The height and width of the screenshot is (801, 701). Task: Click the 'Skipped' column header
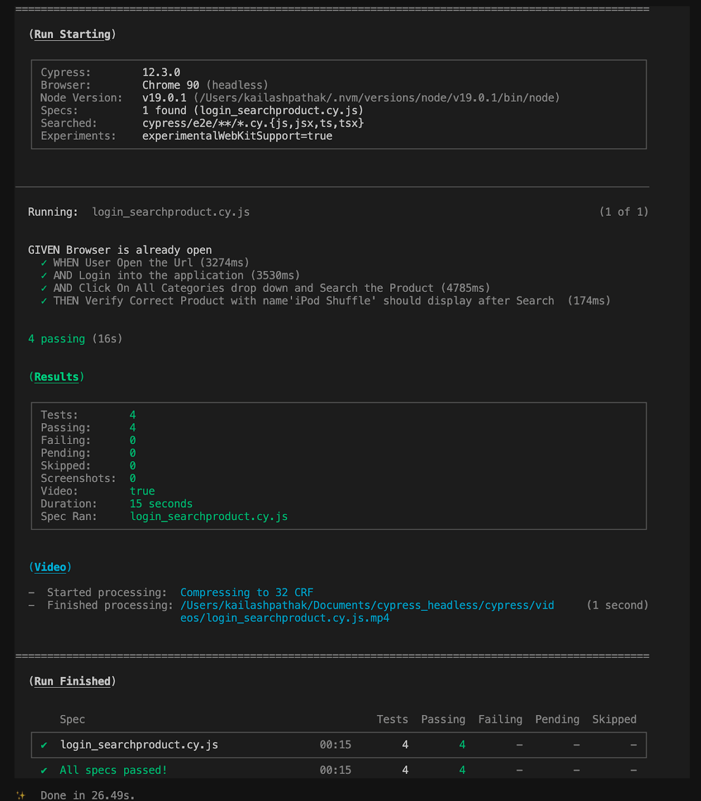614,719
